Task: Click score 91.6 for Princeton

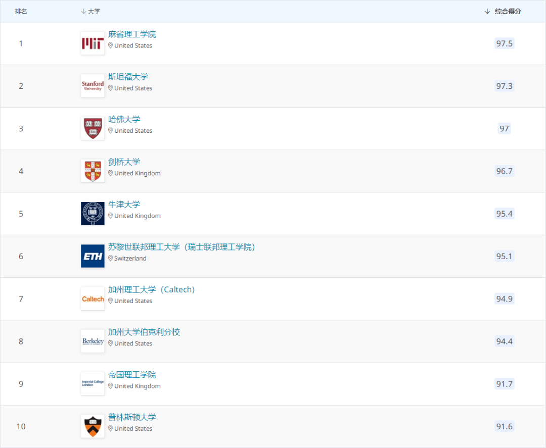Action: pos(504,426)
